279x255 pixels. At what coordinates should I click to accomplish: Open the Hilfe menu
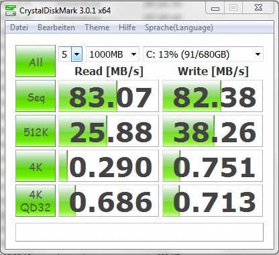click(x=127, y=28)
